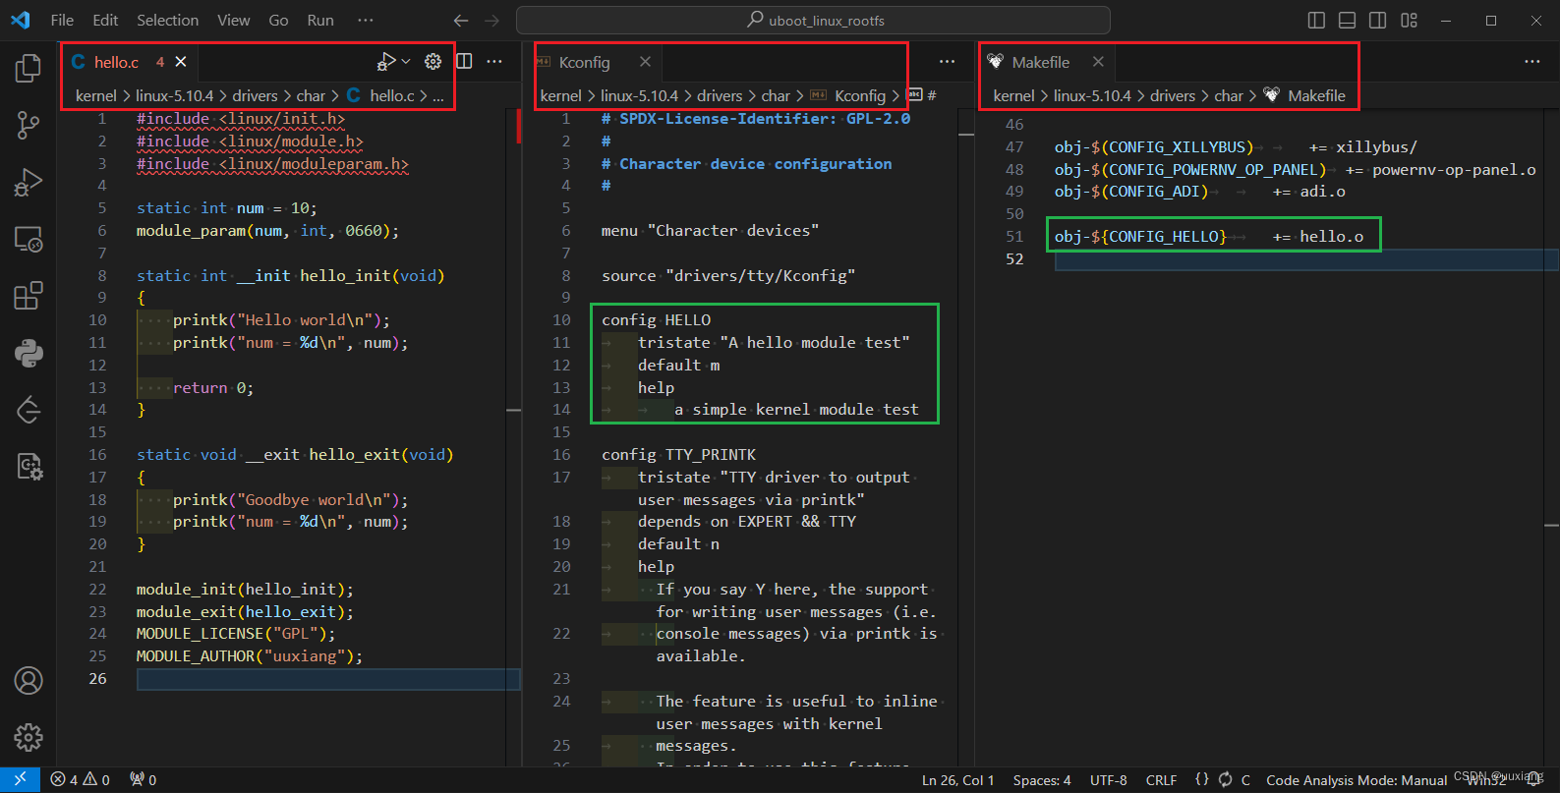The image size is (1560, 793).
Task: Open the Python activity bar view
Action: [x=29, y=353]
